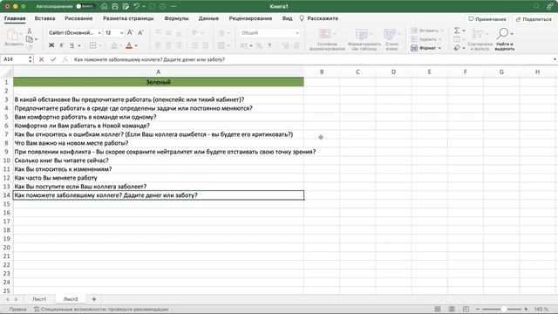Add a new sheet with plus button
Image resolution: width=558 pixels, height=314 pixels.
point(94,299)
